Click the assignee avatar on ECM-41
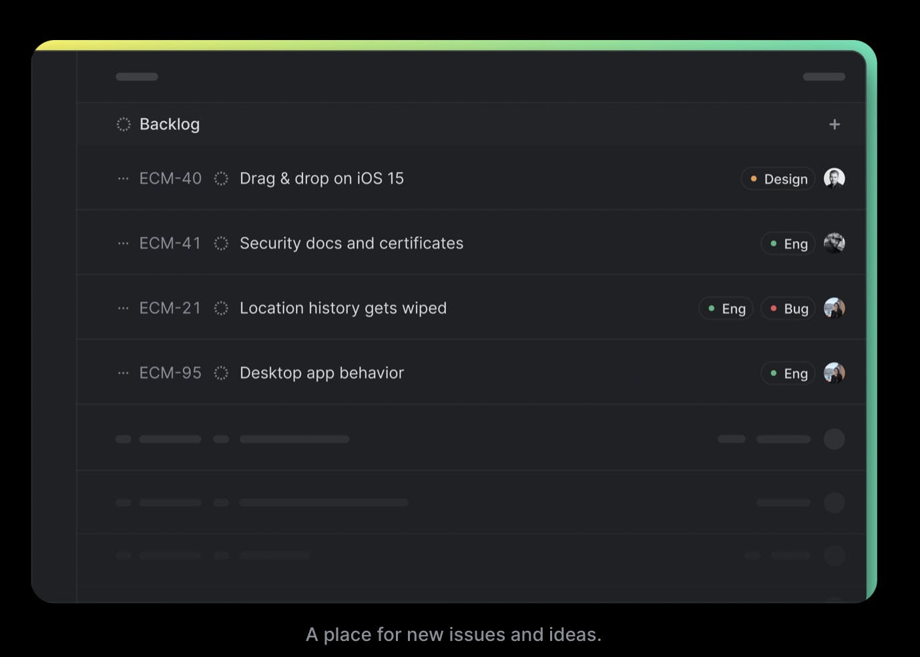 [x=834, y=243]
